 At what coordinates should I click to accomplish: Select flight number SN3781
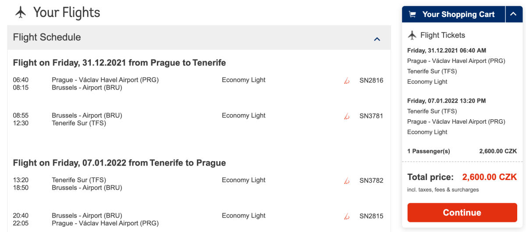pos(371,116)
